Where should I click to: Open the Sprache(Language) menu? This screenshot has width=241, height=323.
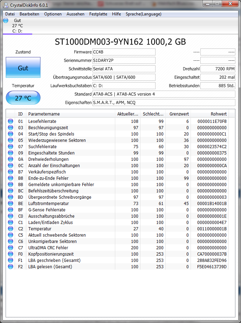click(x=143, y=14)
